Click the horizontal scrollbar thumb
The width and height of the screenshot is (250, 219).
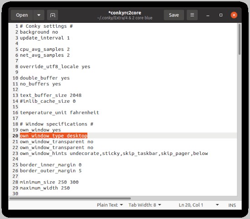pos(70,199)
